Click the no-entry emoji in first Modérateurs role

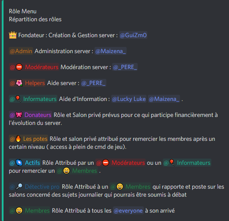19,67
